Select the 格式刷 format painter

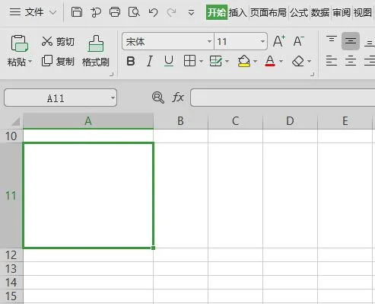point(96,51)
